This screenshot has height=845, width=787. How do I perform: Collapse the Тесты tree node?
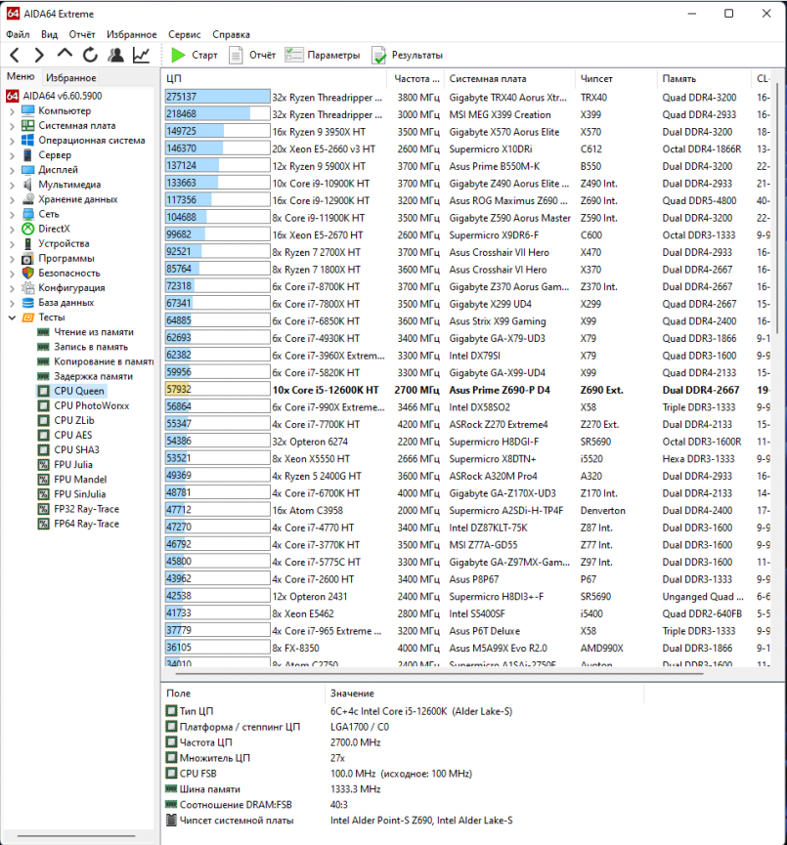[x=12, y=317]
